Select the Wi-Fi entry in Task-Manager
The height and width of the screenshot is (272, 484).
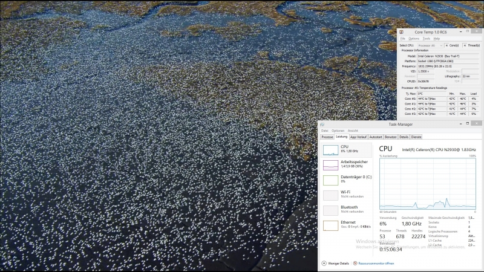(347, 195)
